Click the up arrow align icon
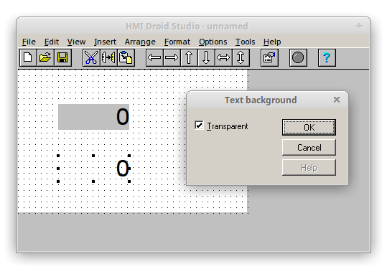Viewport: 387px width, 269px height. point(189,58)
